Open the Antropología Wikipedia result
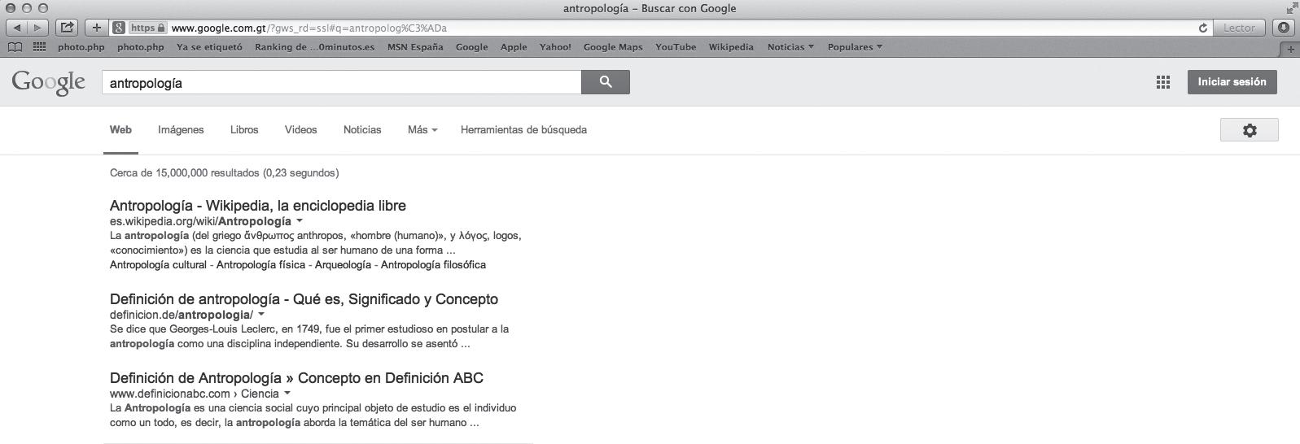 click(x=258, y=206)
